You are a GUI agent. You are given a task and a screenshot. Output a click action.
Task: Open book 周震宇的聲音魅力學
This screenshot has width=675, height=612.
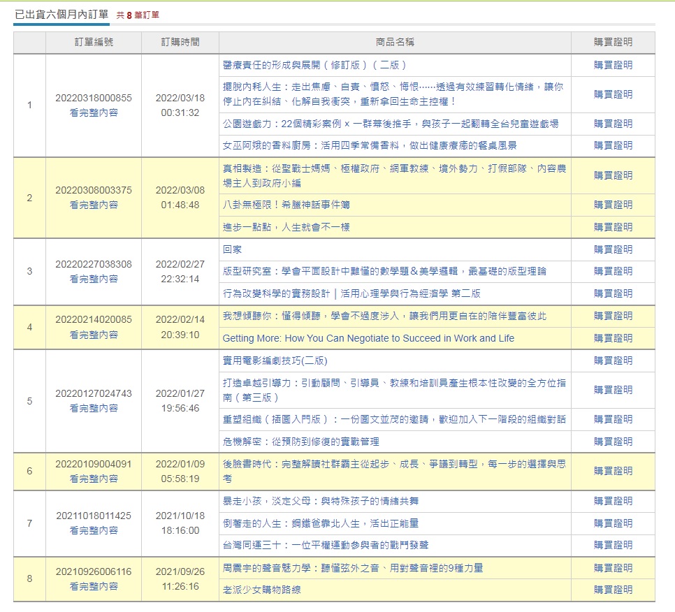[x=353, y=568]
